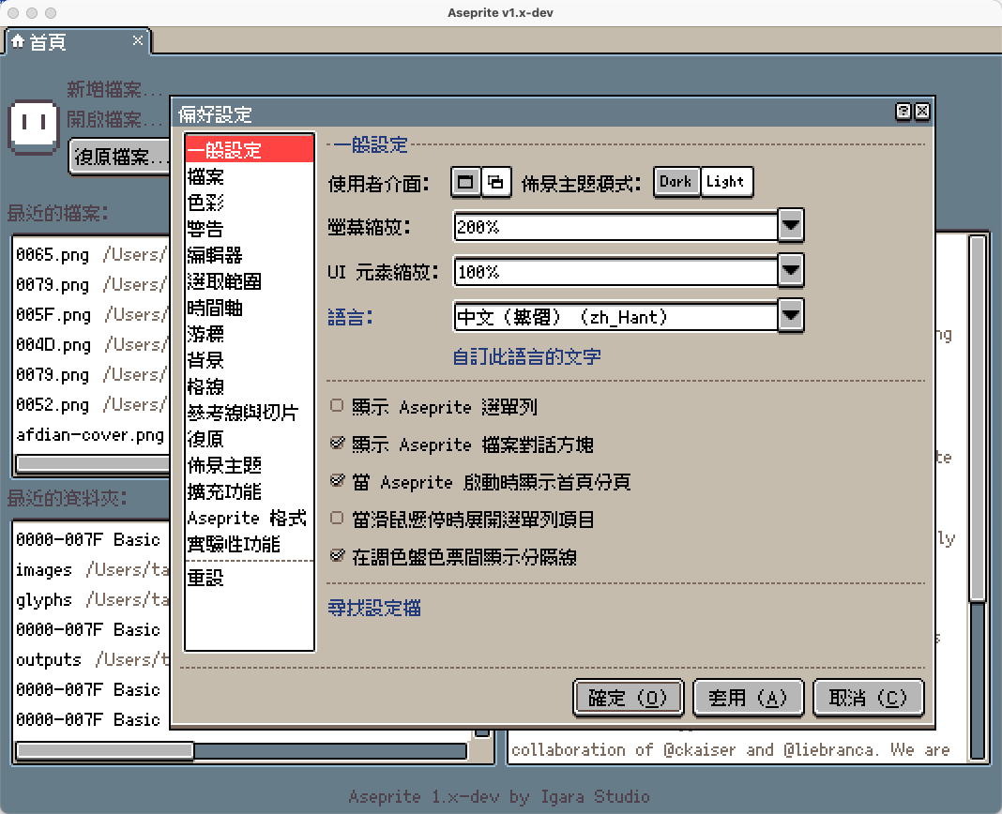The height and width of the screenshot is (814, 1002).
Task: Click 取消 (C) button
Action: pos(869,698)
